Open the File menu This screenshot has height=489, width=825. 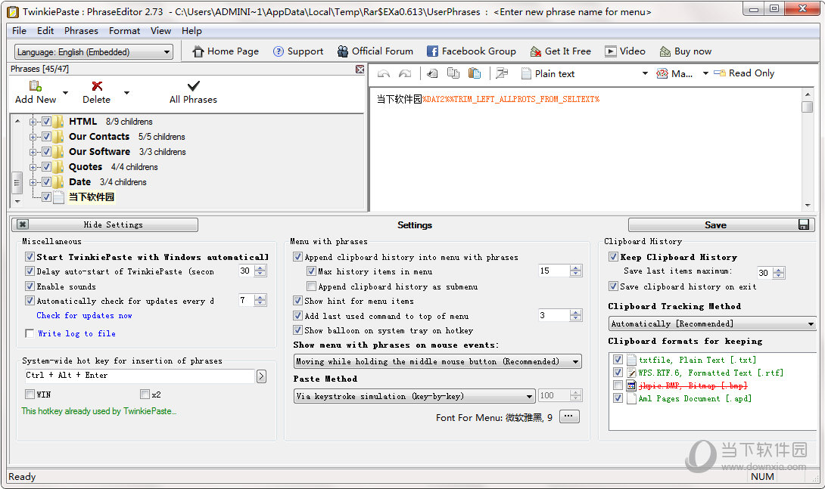20,31
